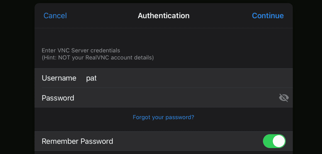The height and width of the screenshot is (154, 322).
Task: Open the Forgot your password link
Action: (x=163, y=117)
